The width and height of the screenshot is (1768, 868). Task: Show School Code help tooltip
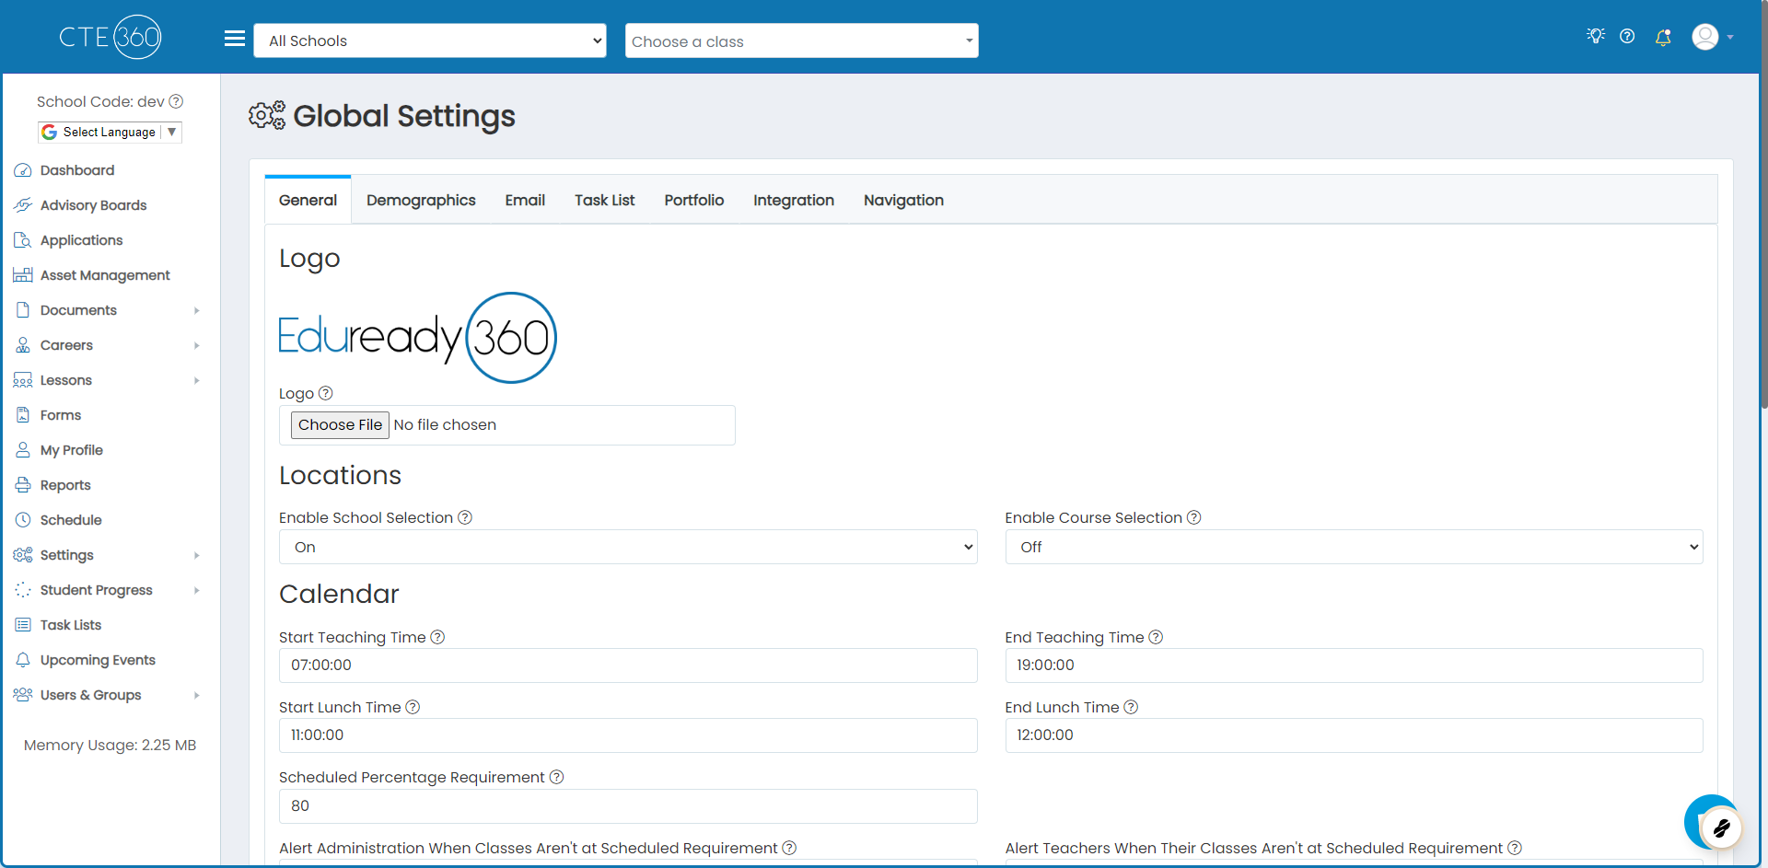[x=176, y=101]
